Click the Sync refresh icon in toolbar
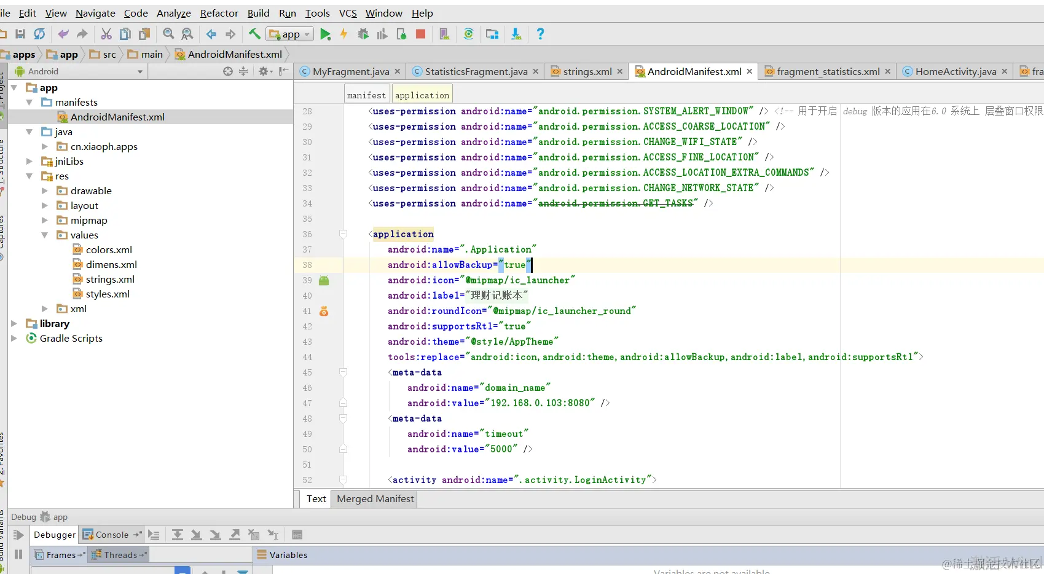The height and width of the screenshot is (574, 1044). (39, 34)
